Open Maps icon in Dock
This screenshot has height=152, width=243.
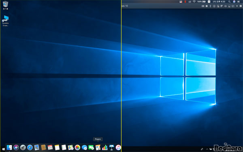coord(70,148)
